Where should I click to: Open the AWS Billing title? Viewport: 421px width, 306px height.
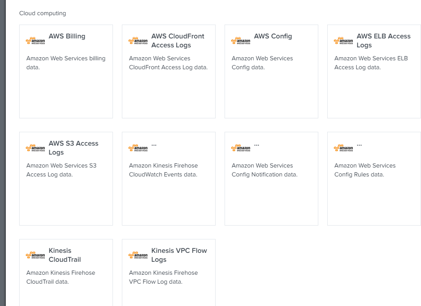click(x=67, y=36)
